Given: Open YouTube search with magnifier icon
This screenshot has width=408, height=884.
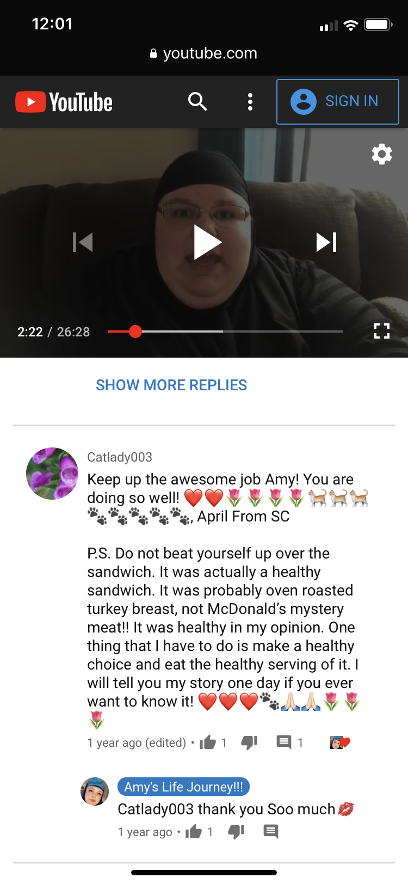Looking at the screenshot, I should [x=197, y=101].
